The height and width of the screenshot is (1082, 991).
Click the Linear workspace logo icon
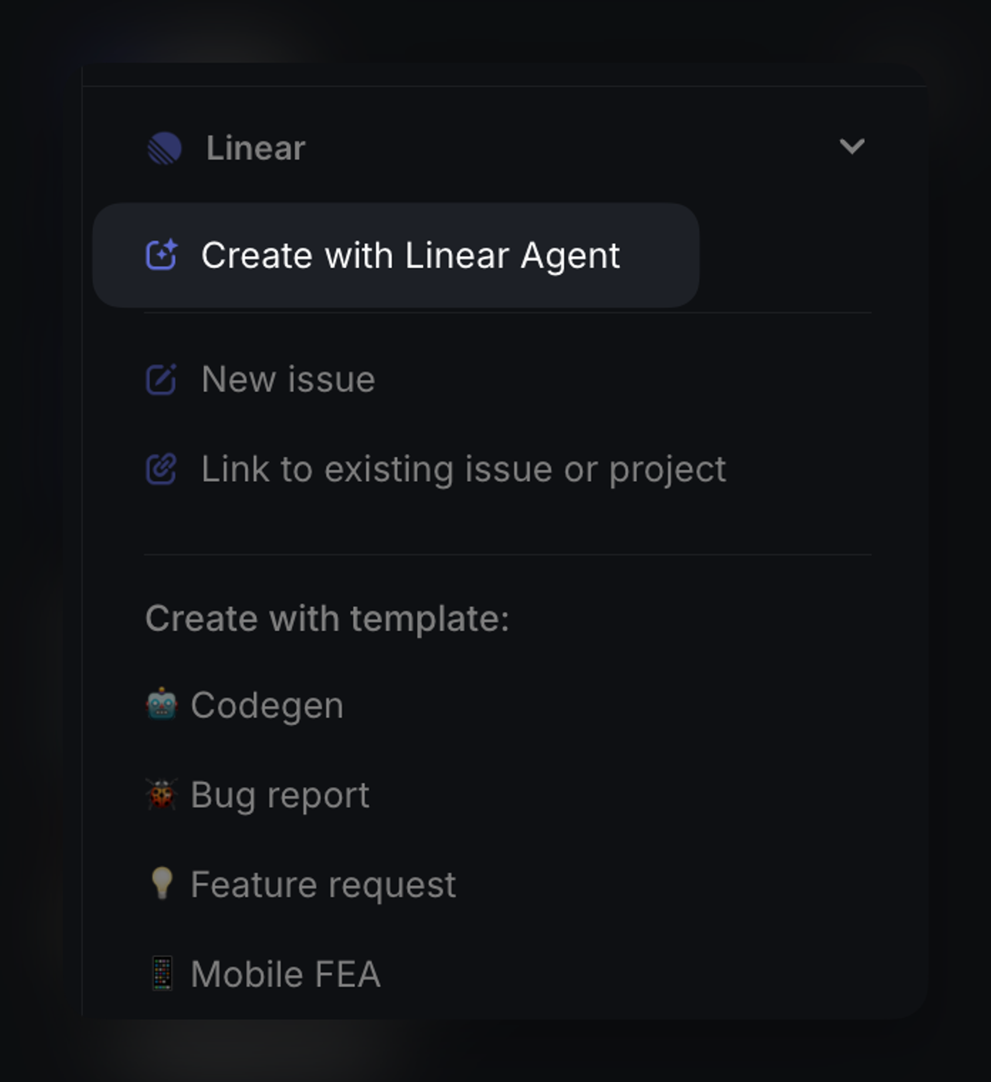coord(165,148)
